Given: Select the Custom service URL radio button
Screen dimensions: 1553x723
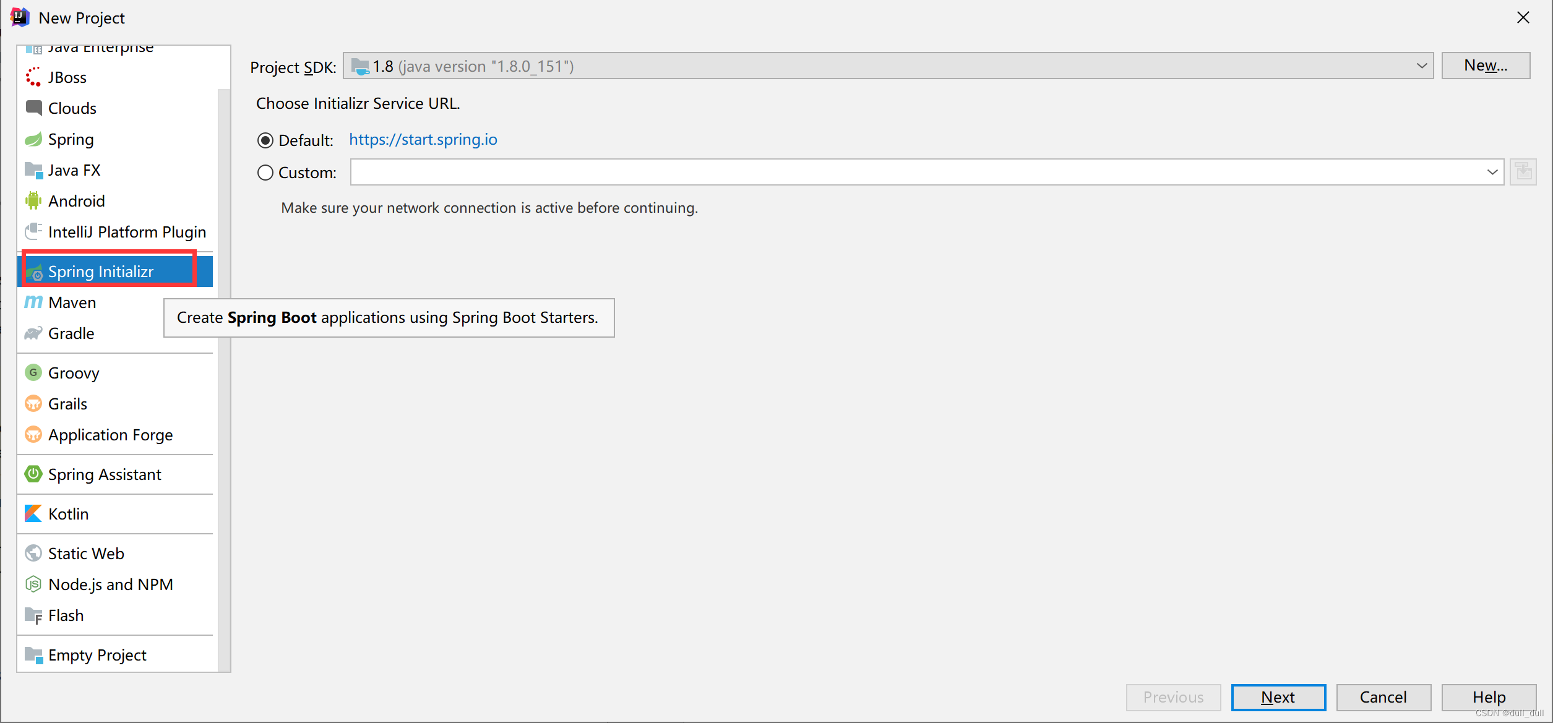Looking at the screenshot, I should click(x=265, y=173).
